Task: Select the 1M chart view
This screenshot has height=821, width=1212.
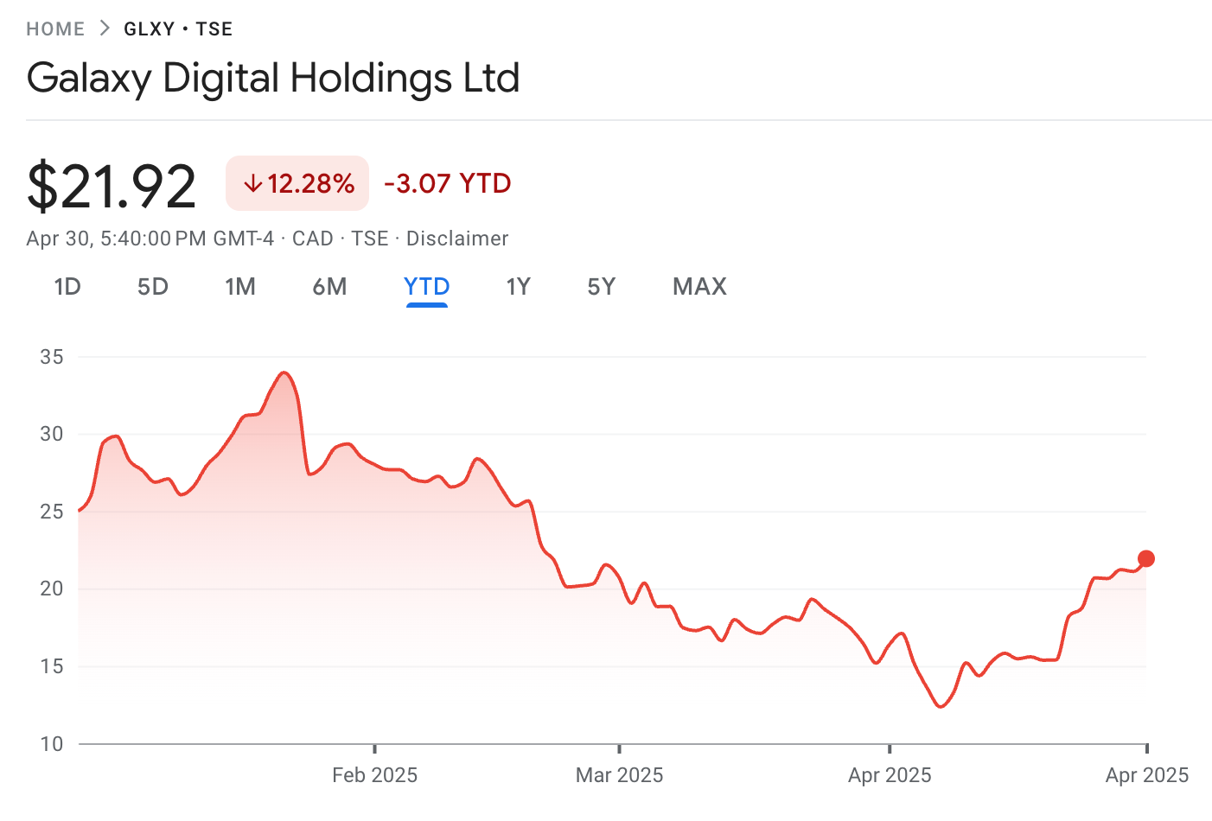Action: point(240,287)
